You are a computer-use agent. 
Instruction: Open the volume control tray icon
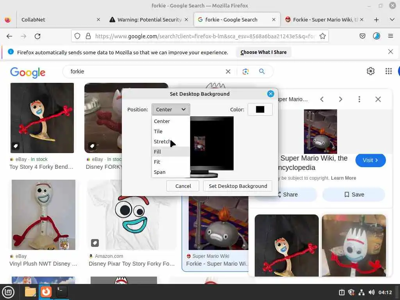[371, 292]
